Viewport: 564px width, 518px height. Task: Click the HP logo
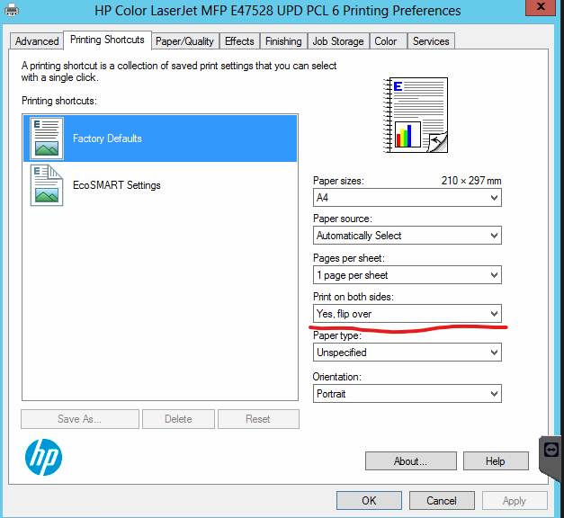coord(43,457)
